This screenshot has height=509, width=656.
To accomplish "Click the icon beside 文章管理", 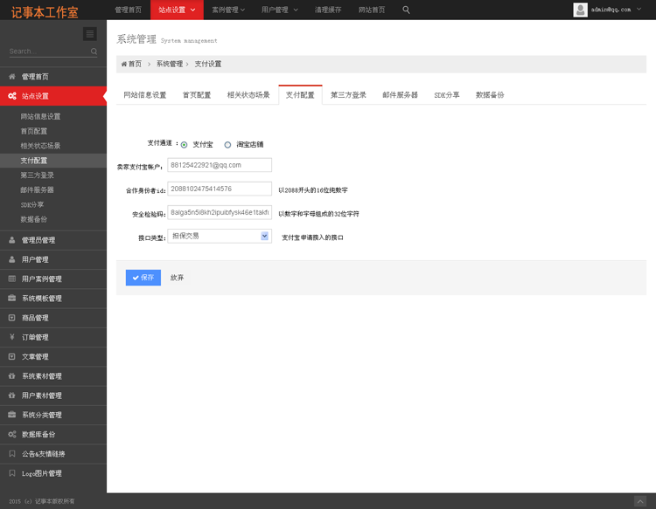I will coord(12,356).
